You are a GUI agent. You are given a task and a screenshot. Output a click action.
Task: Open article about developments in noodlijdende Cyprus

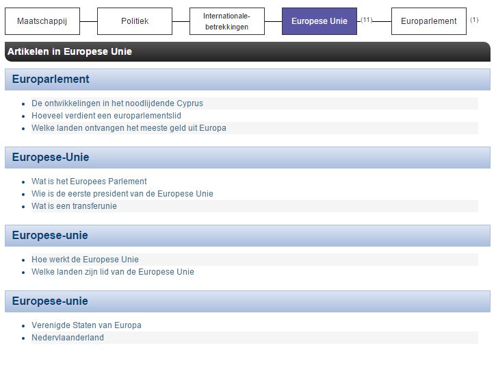pyautogui.click(x=117, y=103)
